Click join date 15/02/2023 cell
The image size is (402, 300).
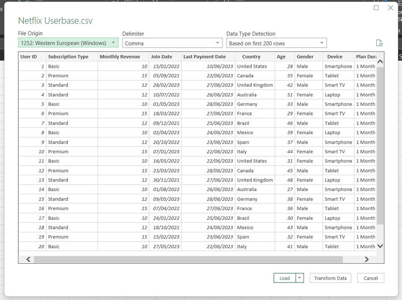tap(165, 237)
